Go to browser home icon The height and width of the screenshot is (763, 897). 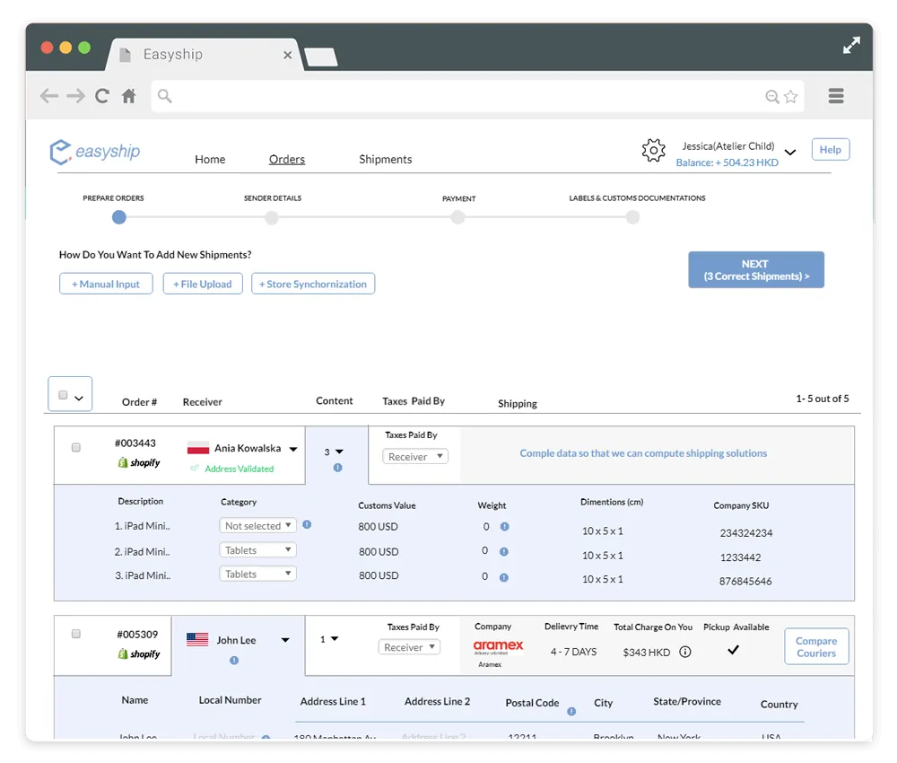click(128, 95)
